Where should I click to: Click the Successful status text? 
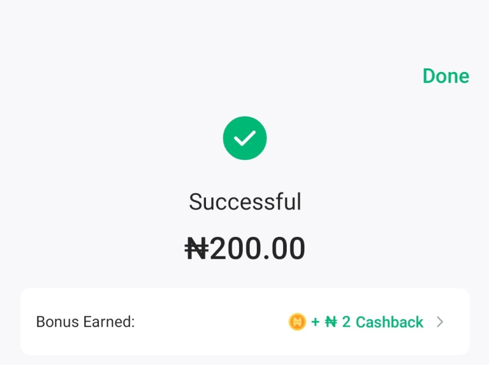(x=244, y=201)
